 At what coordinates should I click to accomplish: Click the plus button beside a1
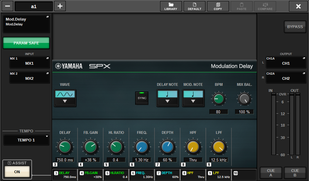(x=60, y=6)
